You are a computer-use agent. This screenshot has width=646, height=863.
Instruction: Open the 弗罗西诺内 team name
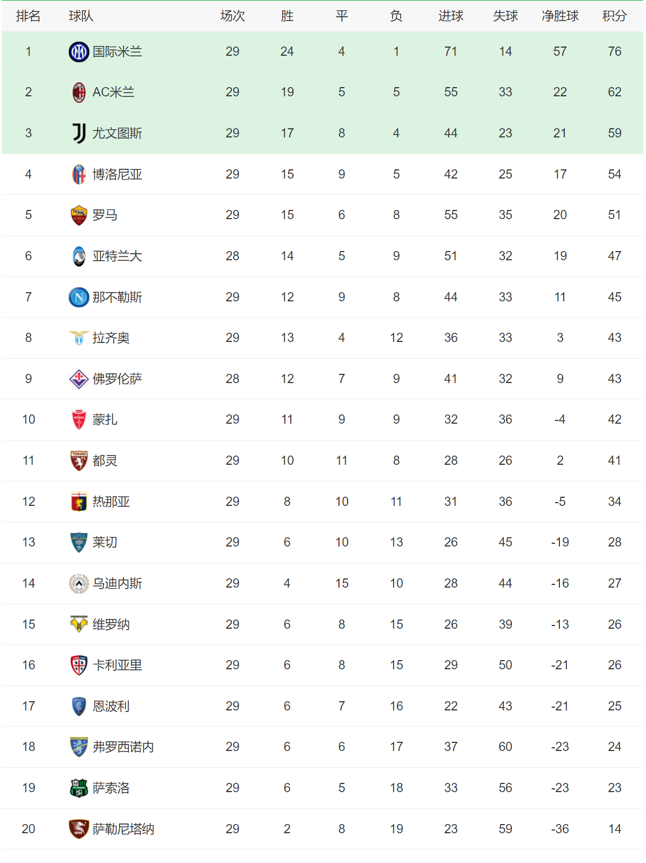(x=123, y=747)
